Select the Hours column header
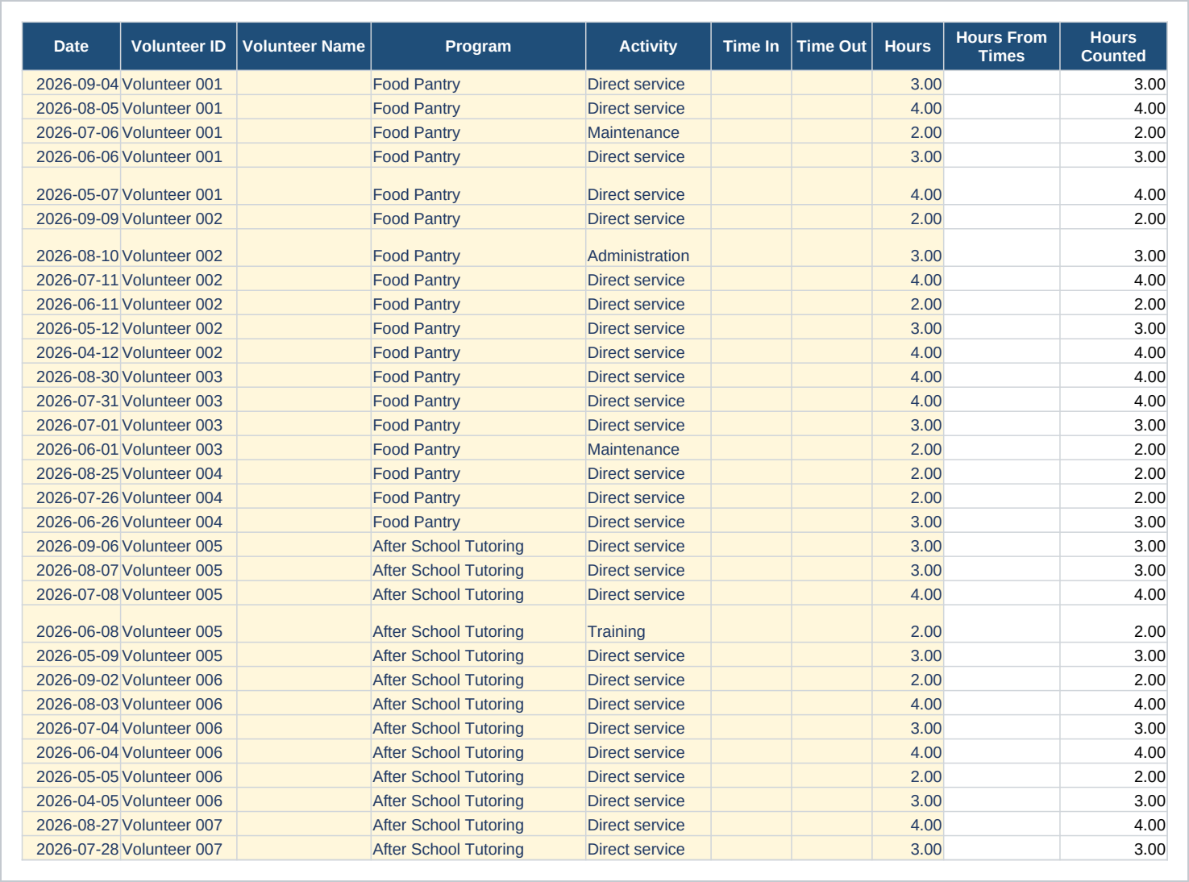Screen dimensions: 1189x882 [x=908, y=47]
